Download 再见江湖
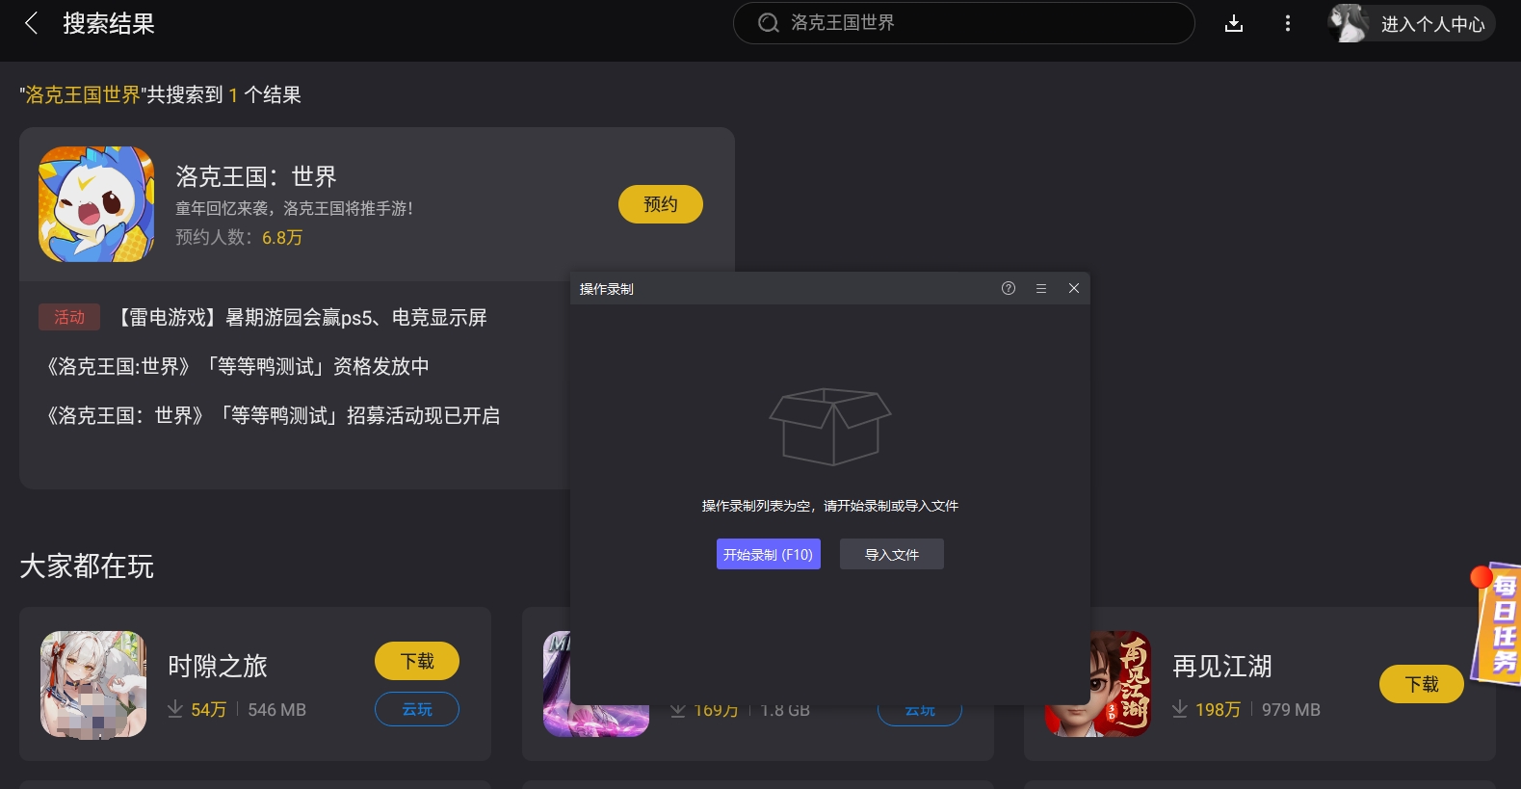Image resolution: width=1521 pixels, height=789 pixels. click(x=1422, y=684)
